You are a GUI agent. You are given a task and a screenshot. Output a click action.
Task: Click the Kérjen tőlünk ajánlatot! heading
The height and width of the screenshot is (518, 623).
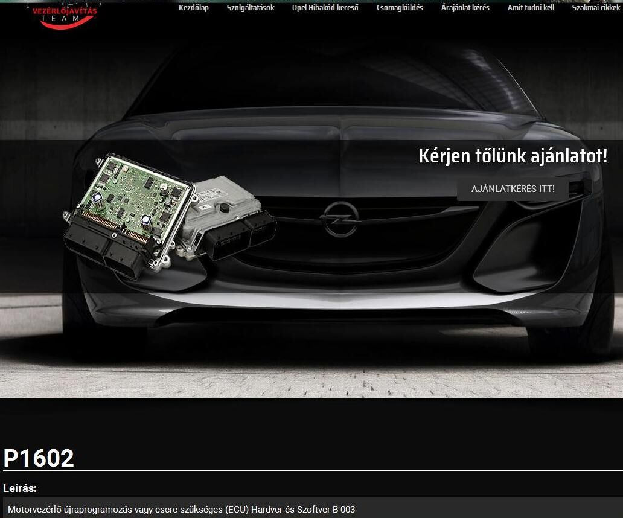coord(513,155)
